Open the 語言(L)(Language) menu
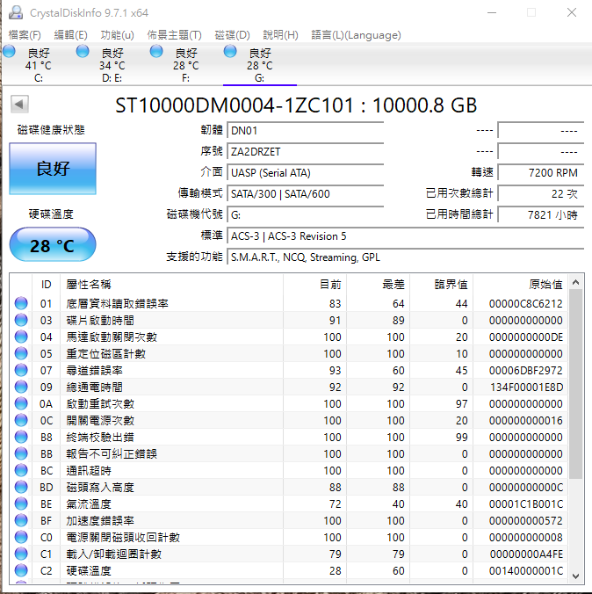The width and height of the screenshot is (592, 594). (x=356, y=35)
